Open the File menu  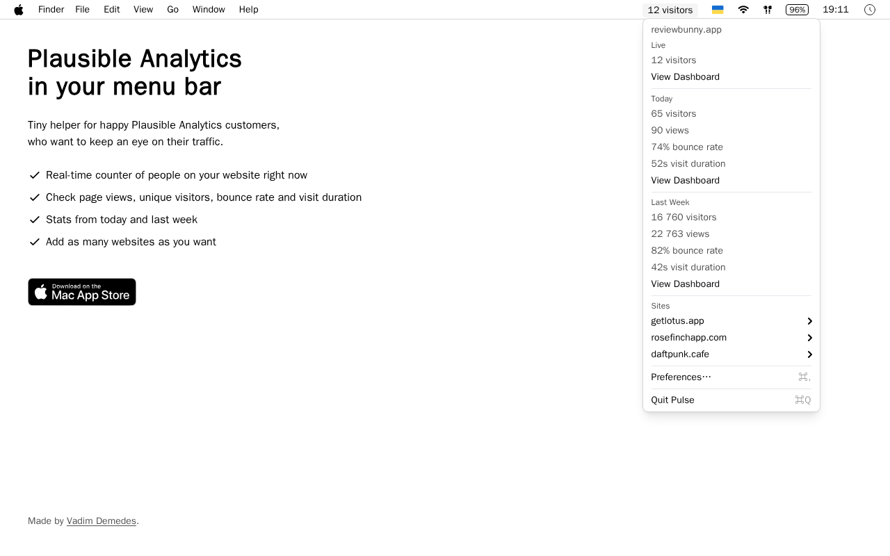click(83, 10)
